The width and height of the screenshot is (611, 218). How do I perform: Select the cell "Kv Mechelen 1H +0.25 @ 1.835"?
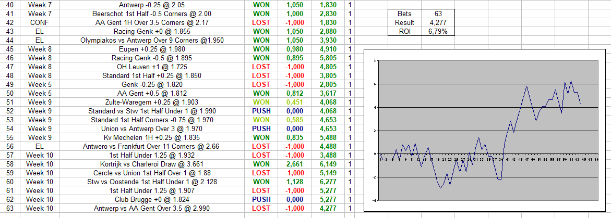(x=152, y=137)
